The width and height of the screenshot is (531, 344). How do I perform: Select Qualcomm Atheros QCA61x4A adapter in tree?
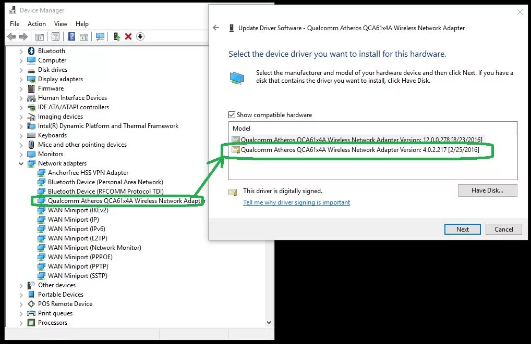coord(120,201)
